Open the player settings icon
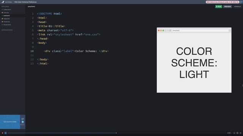 237,133
